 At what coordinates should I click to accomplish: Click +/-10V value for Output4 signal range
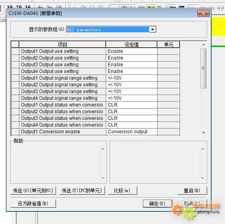[x=131, y=98]
